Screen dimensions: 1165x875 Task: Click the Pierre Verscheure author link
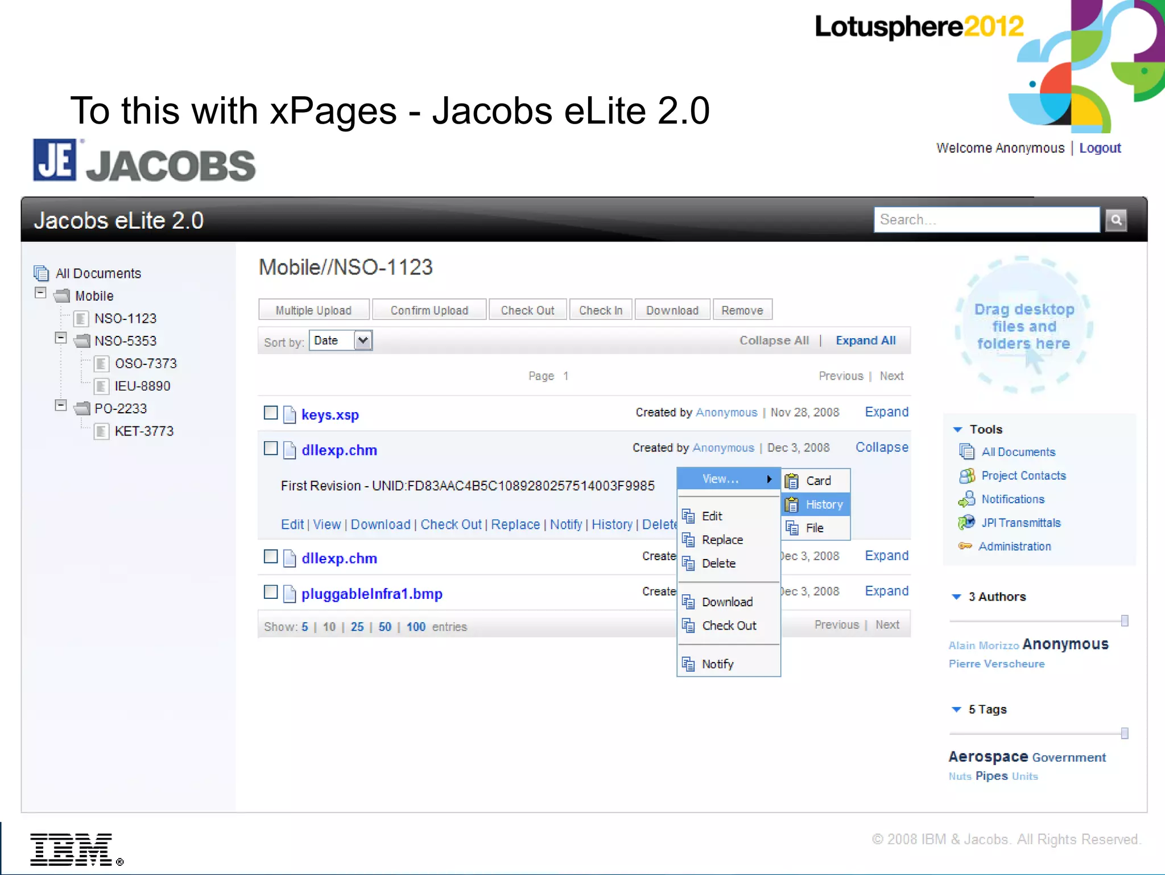[996, 664]
